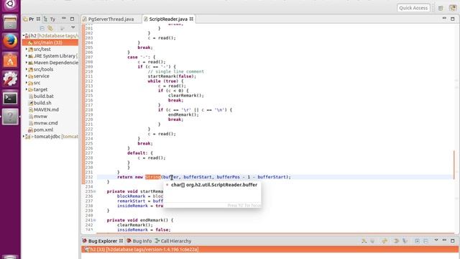Switch to the active perspective icon at top right
The height and width of the screenshot is (259, 460).
(453, 8)
